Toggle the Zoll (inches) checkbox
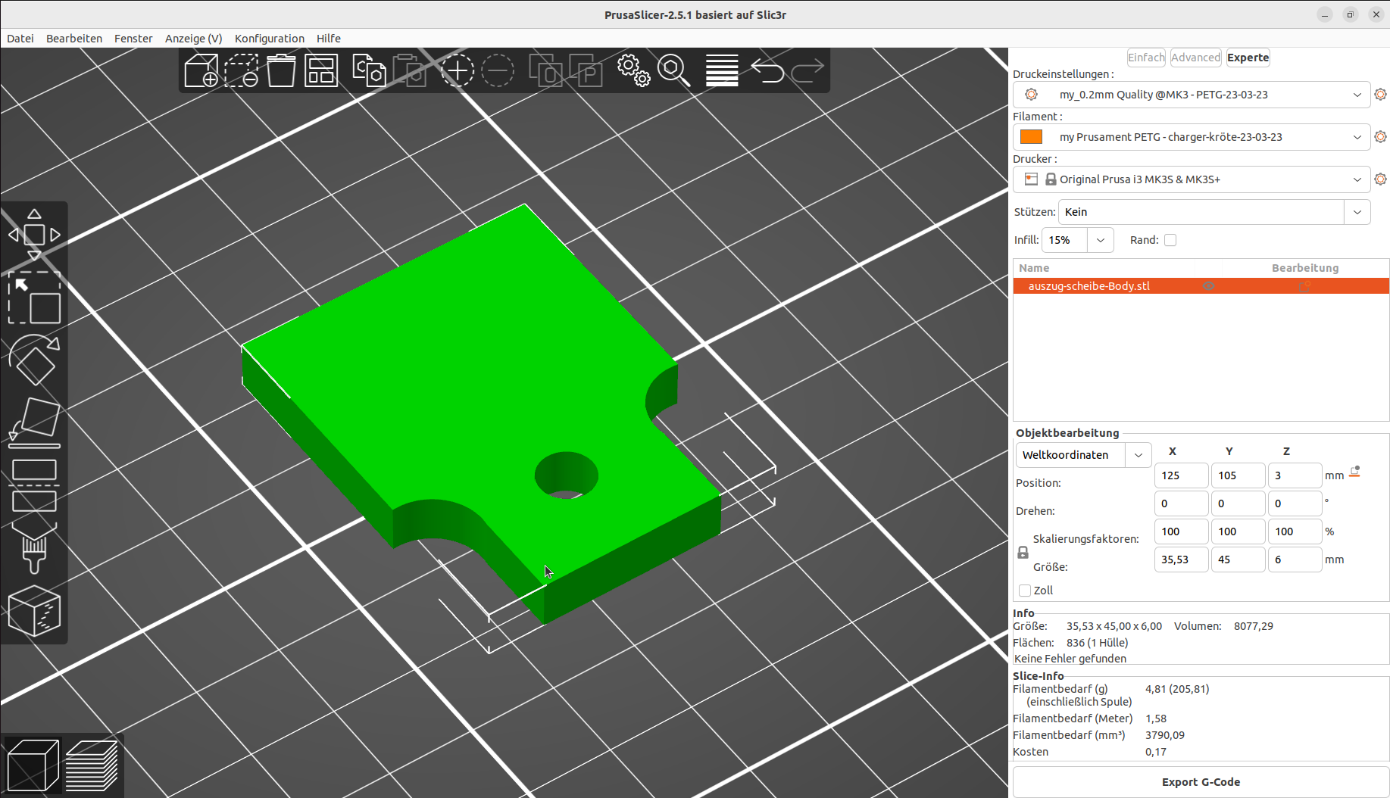 tap(1025, 591)
